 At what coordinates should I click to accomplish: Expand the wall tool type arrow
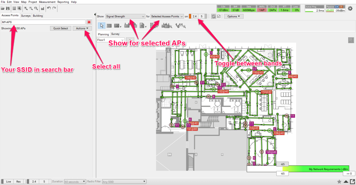click(x=121, y=27)
